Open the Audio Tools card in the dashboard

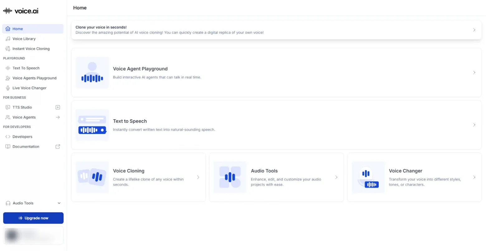click(276, 177)
